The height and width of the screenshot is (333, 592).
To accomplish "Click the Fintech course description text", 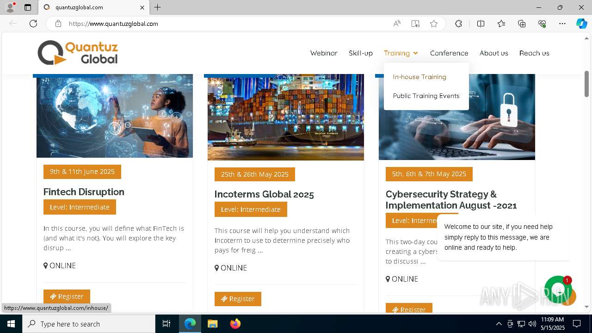I will [114, 238].
